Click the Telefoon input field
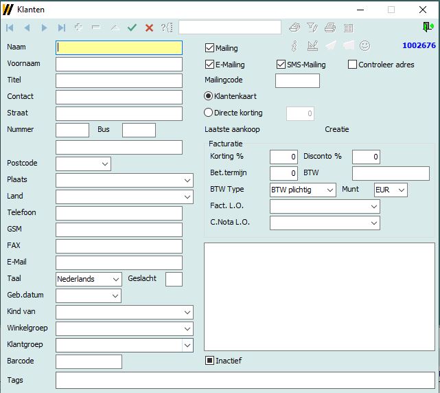Screen dimensions: 440x393 pyautogui.click(x=119, y=214)
